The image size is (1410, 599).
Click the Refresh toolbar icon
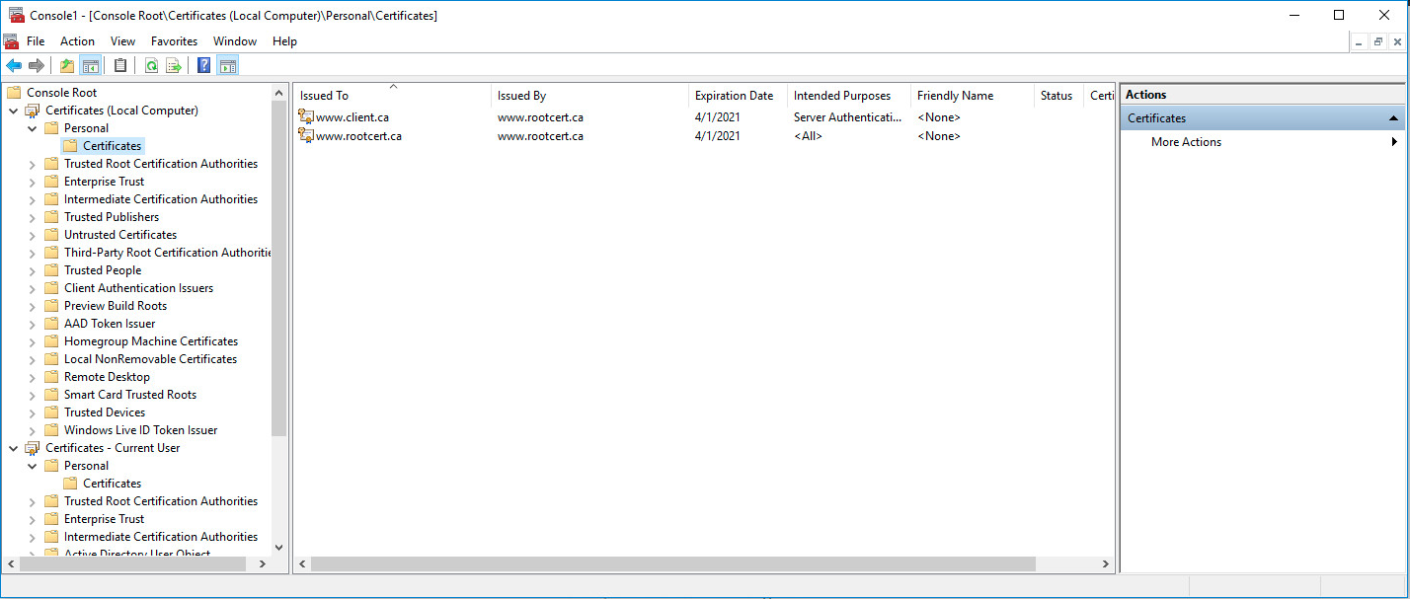(151, 65)
